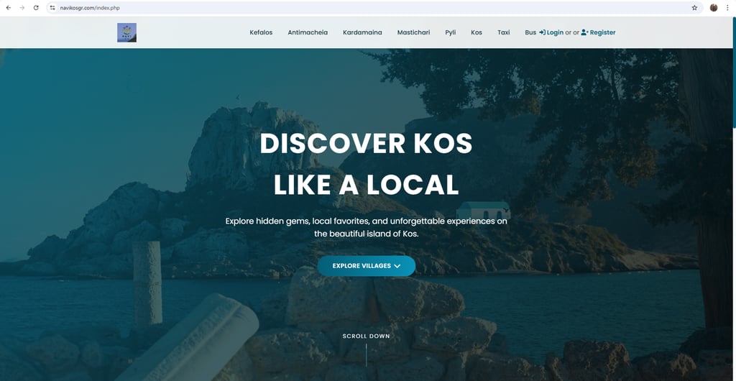
Task: Click the Register link
Action: pos(598,32)
